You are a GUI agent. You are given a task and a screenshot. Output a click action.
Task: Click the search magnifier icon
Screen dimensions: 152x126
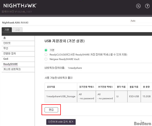click(138, 6)
